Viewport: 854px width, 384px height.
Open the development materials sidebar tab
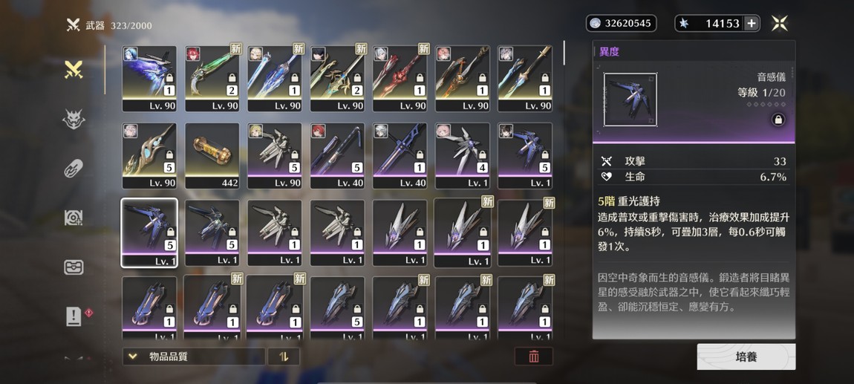click(74, 218)
